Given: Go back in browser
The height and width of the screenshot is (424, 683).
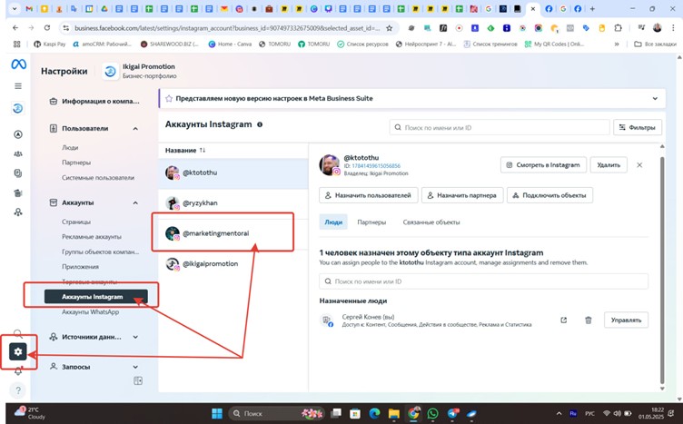Looking at the screenshot, I should 15,28.
